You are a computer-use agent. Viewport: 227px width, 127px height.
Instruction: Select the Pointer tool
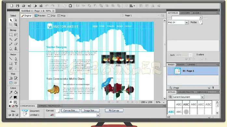click(x=11, y=20)
